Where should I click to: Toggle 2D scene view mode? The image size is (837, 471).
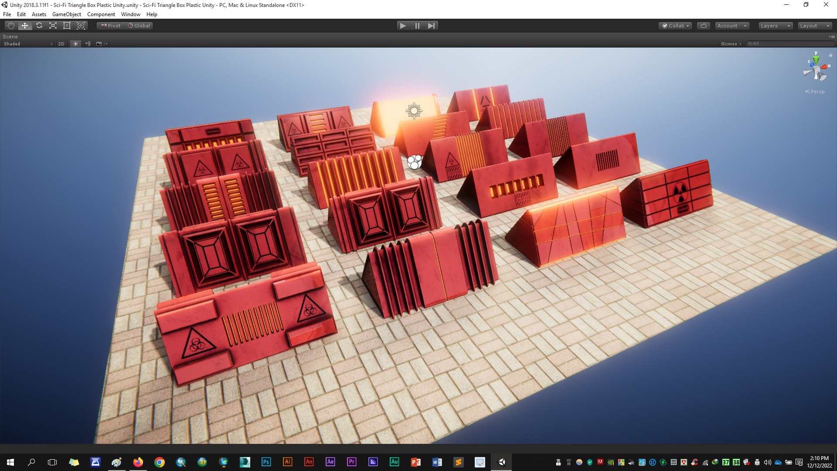[x=61, y=44]
